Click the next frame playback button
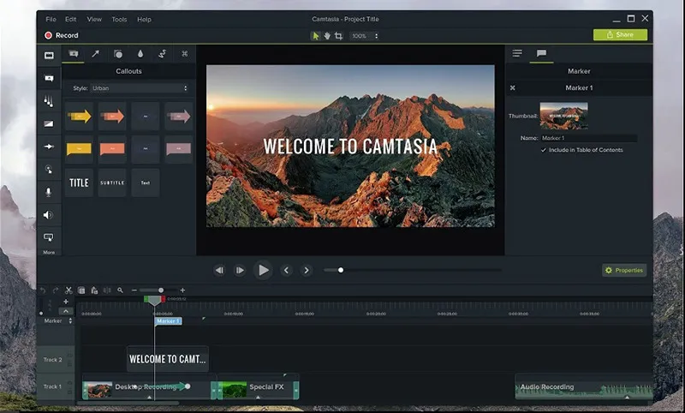 [240, 270]
